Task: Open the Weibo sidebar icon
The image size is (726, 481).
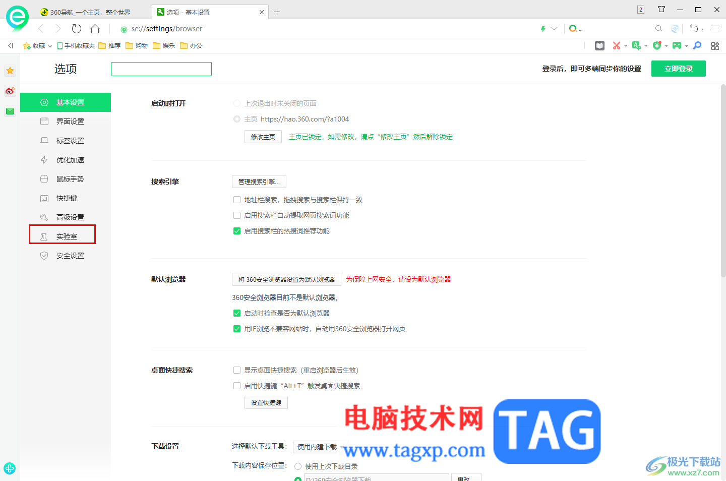Action: [10, 91]
